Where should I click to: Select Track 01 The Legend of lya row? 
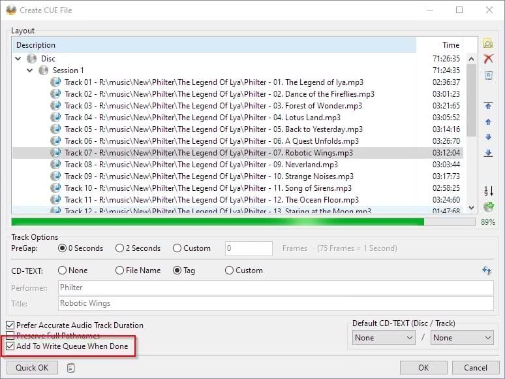click(x=237, y=82)
